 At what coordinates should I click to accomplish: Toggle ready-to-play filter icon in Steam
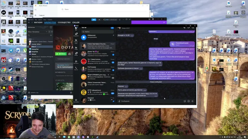pyautogui.click(x=52, y=32)
